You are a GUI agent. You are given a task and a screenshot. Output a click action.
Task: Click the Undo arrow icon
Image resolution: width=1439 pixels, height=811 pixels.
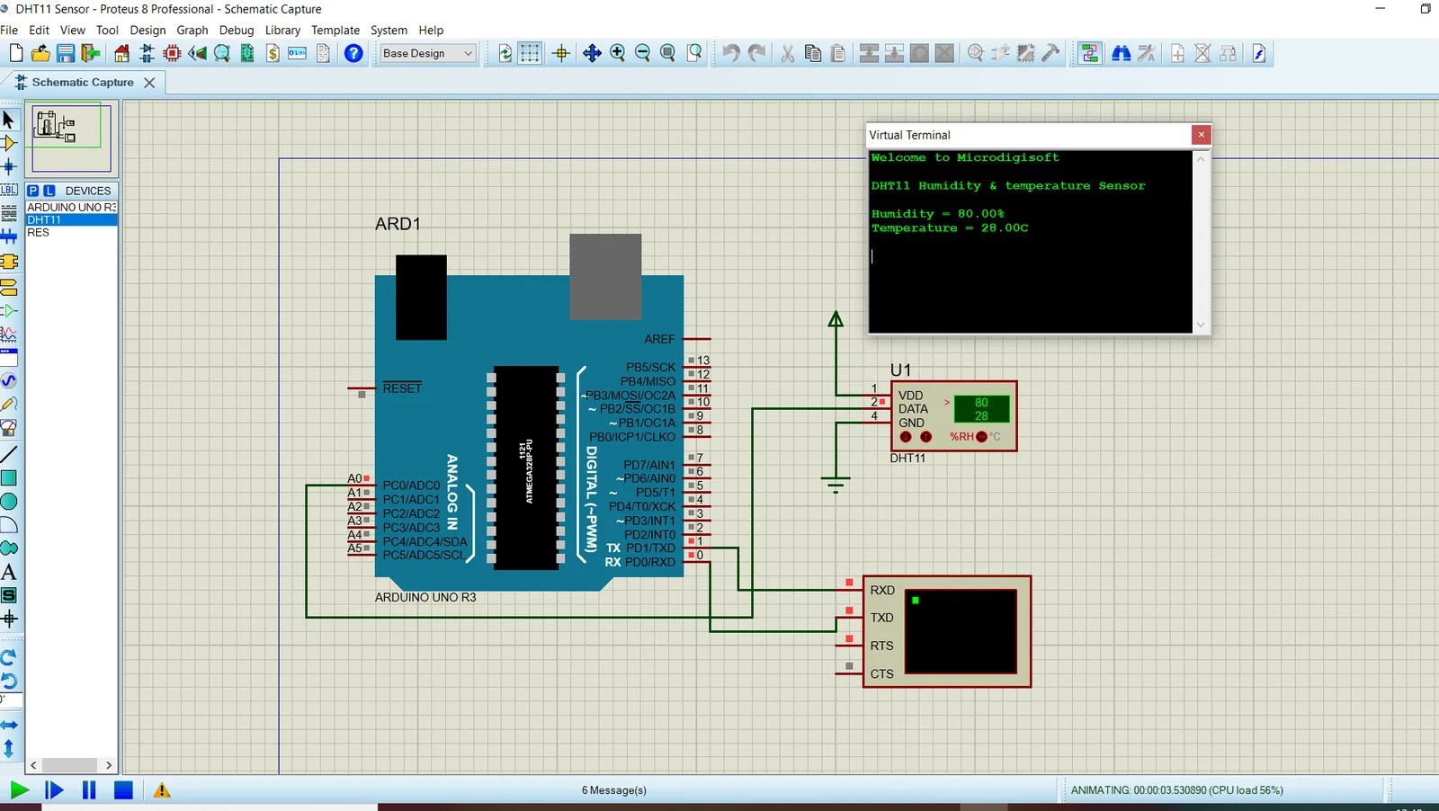731,53
